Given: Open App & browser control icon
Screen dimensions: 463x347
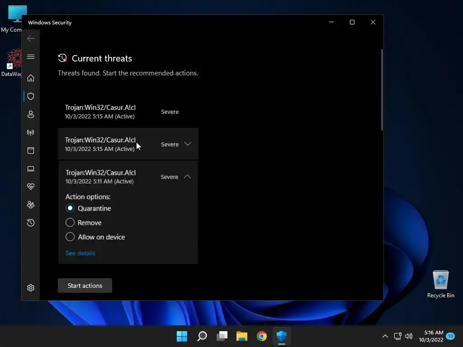Looking at the screenshot, I should 31,150.
